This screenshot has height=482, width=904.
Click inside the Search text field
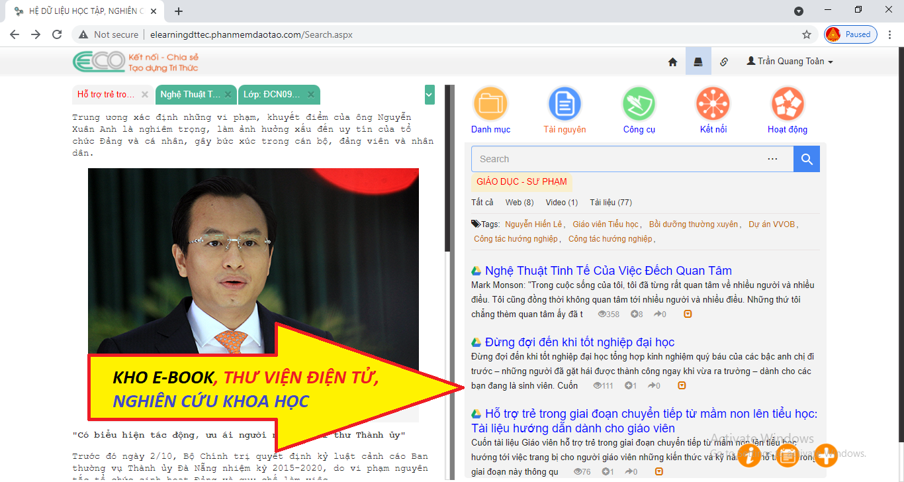(x=615, y=159)
